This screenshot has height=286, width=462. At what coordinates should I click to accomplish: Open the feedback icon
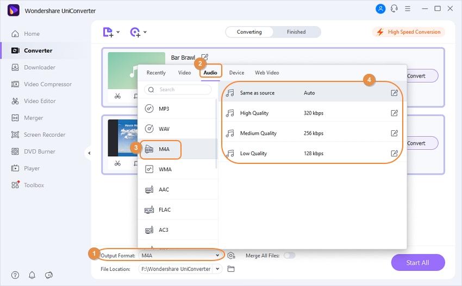tap(48, 275)
